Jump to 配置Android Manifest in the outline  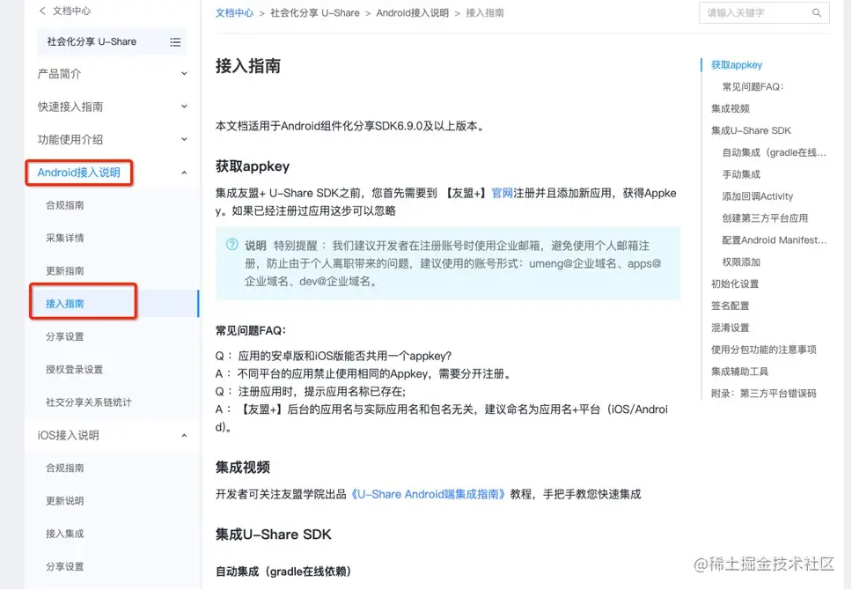point(775,240)
